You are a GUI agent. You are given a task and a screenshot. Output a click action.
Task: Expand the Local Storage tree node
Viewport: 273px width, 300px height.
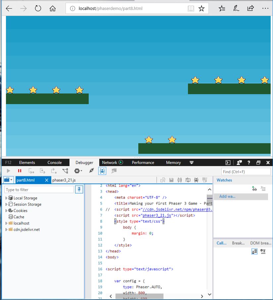click(x=6, y=198)
